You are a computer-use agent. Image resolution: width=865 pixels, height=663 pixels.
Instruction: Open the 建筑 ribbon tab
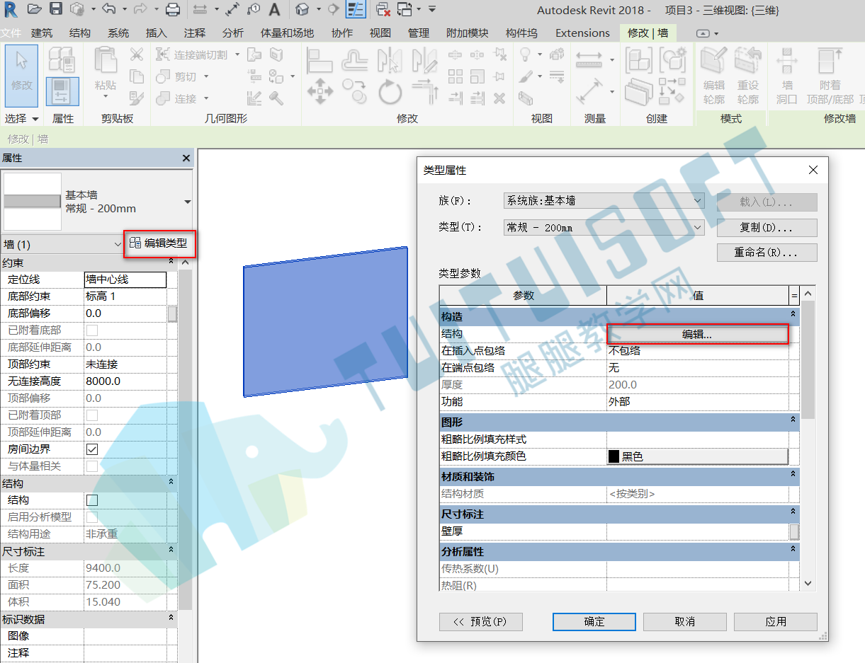click(x=42, y=33)
